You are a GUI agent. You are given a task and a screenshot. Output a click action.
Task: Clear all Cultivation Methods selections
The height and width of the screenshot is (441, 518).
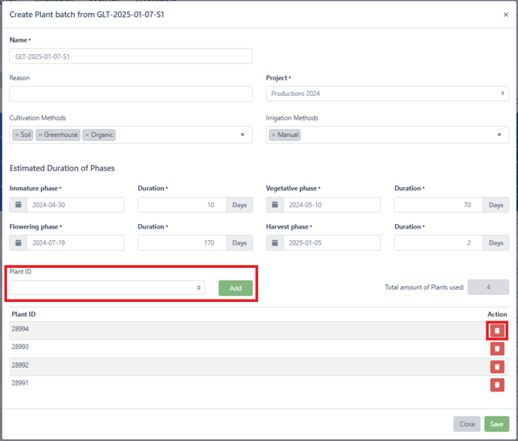pos(243,134)
